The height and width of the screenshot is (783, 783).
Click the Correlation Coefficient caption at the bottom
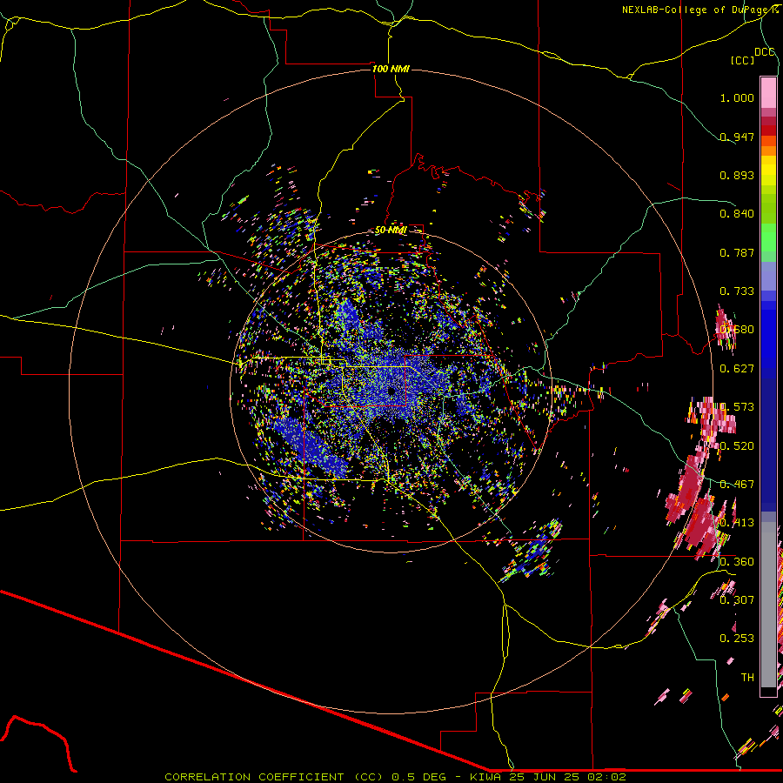click(x=396, y=777)
